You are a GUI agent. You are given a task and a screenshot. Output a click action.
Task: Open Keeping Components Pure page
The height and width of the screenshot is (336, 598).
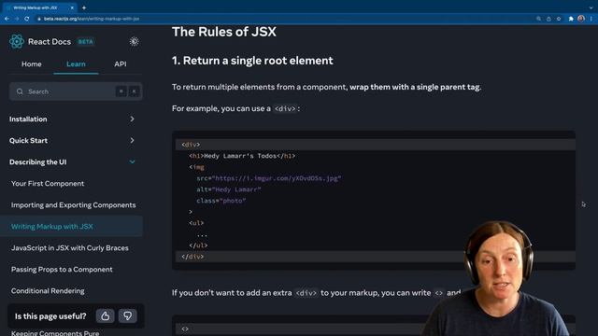[x=55, y=332]
